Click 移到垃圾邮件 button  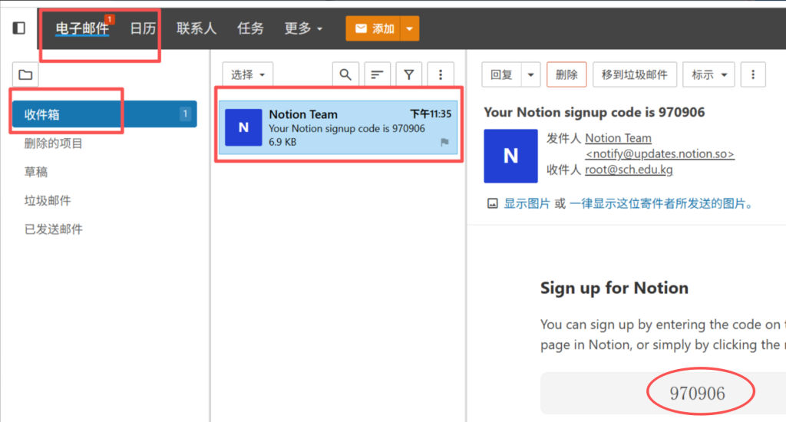tap(634, 74)
